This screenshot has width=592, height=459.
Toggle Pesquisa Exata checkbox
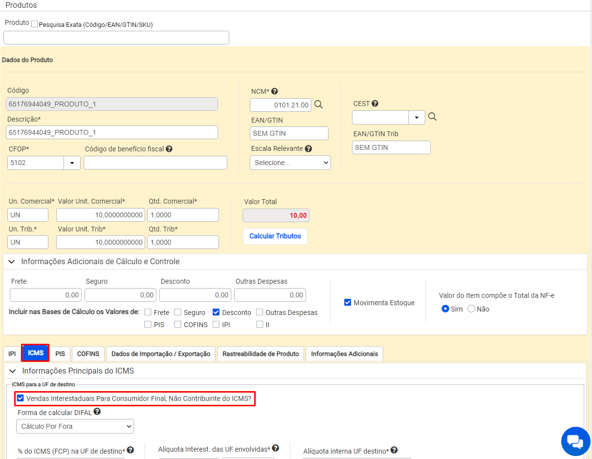pos(34,23)
